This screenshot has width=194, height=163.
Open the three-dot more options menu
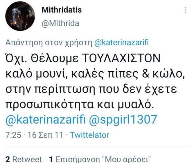click(x=185, y=10)
